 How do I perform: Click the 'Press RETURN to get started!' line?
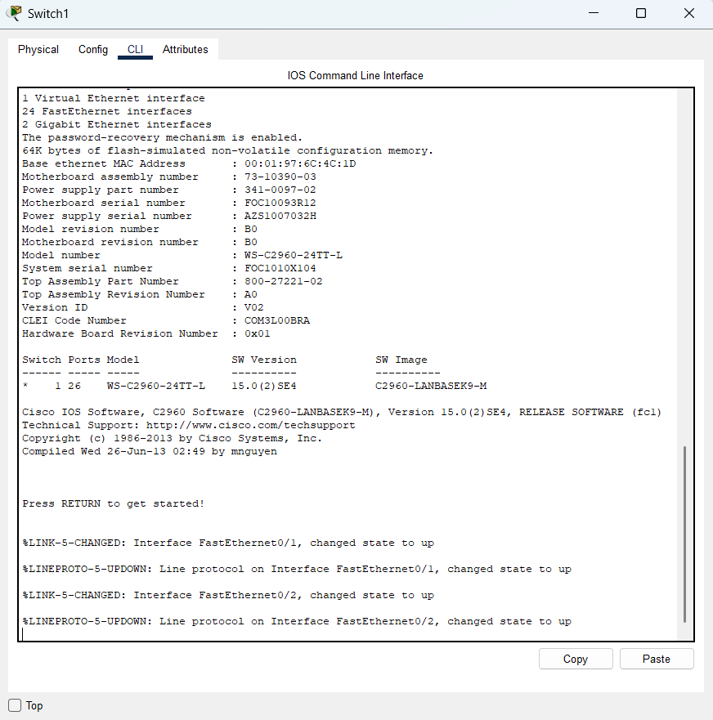click(114, 503)
